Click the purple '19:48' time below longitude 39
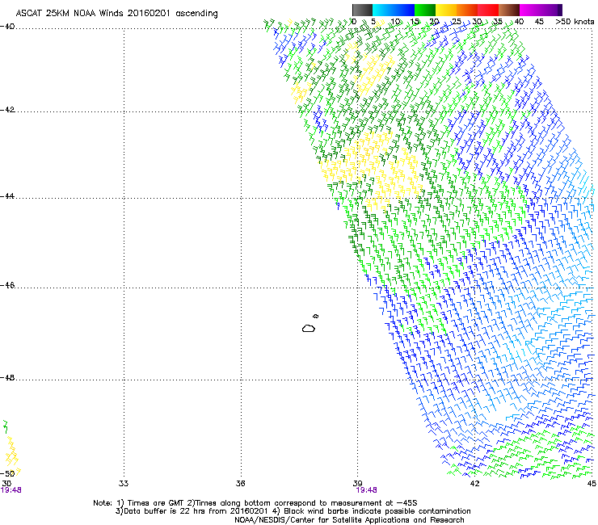The height and width of the screenshot is (525, 598). point(367,490)
